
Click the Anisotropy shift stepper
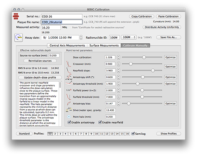pyautogui.click(x=119, y=77)
